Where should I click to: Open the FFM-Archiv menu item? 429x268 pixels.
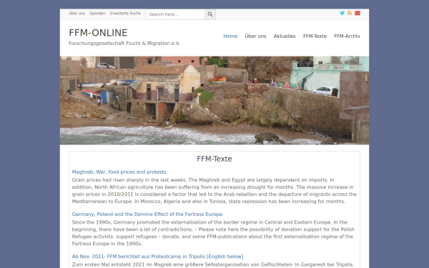pos(347,36)
